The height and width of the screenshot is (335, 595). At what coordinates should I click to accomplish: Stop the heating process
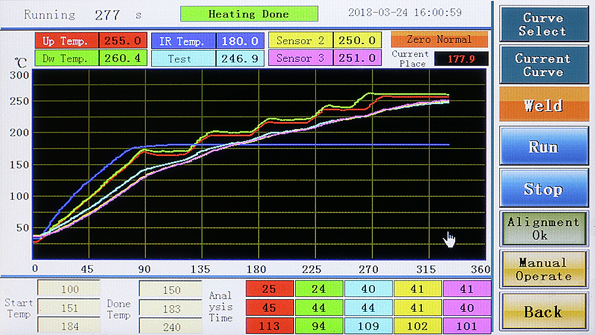[x=544, y=188]
